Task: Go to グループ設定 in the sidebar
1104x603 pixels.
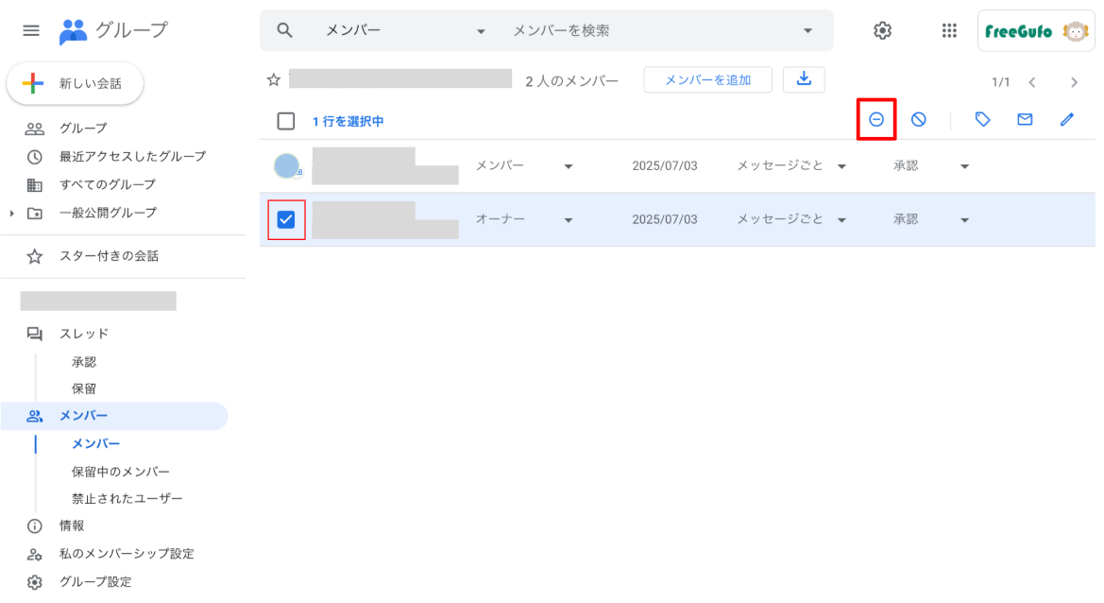Action: [x=95, y=582]
